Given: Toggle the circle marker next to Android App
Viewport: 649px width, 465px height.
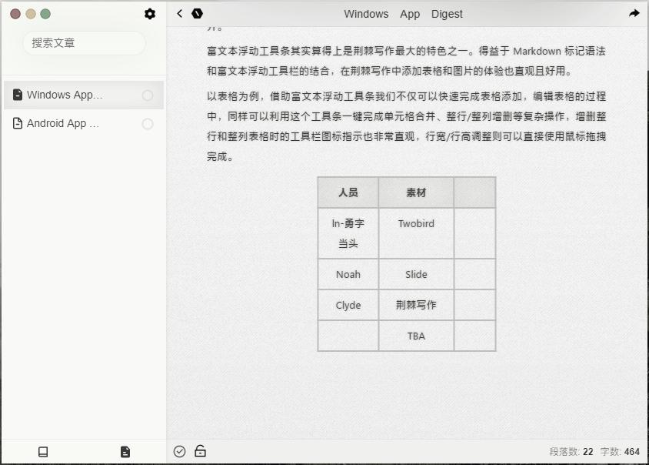Looking at the screenshot, I should click(x=147, y=123).
